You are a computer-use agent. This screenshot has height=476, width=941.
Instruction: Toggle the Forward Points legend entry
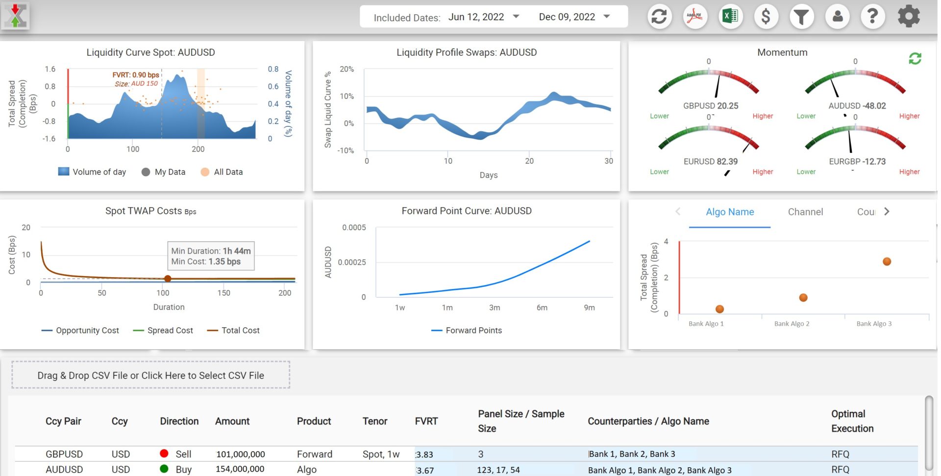(466, 330)
